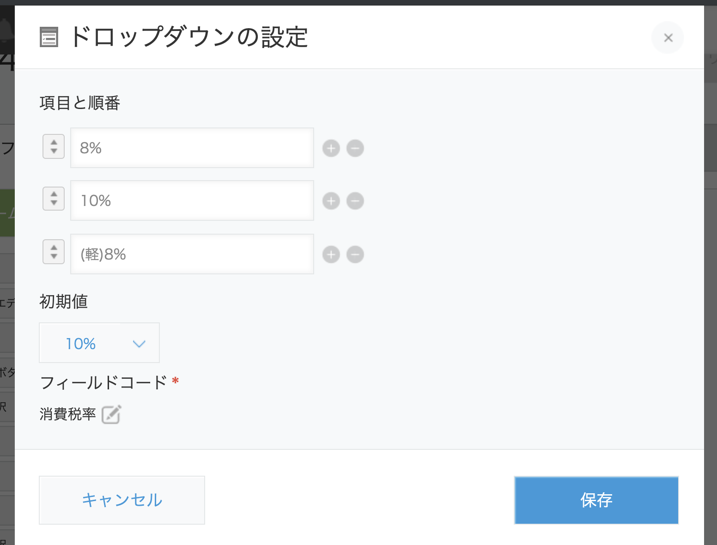Open the 初期値 default value dropdown
717x545 pixels.
coord(99,343)
